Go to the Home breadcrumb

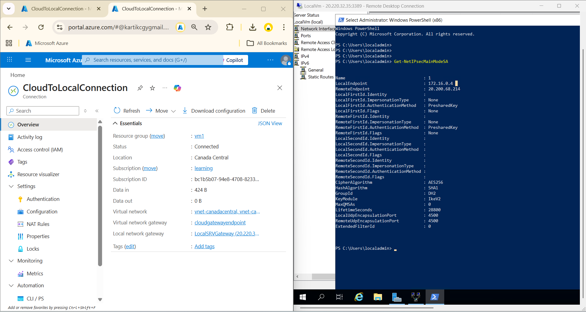tap(18, 75)
